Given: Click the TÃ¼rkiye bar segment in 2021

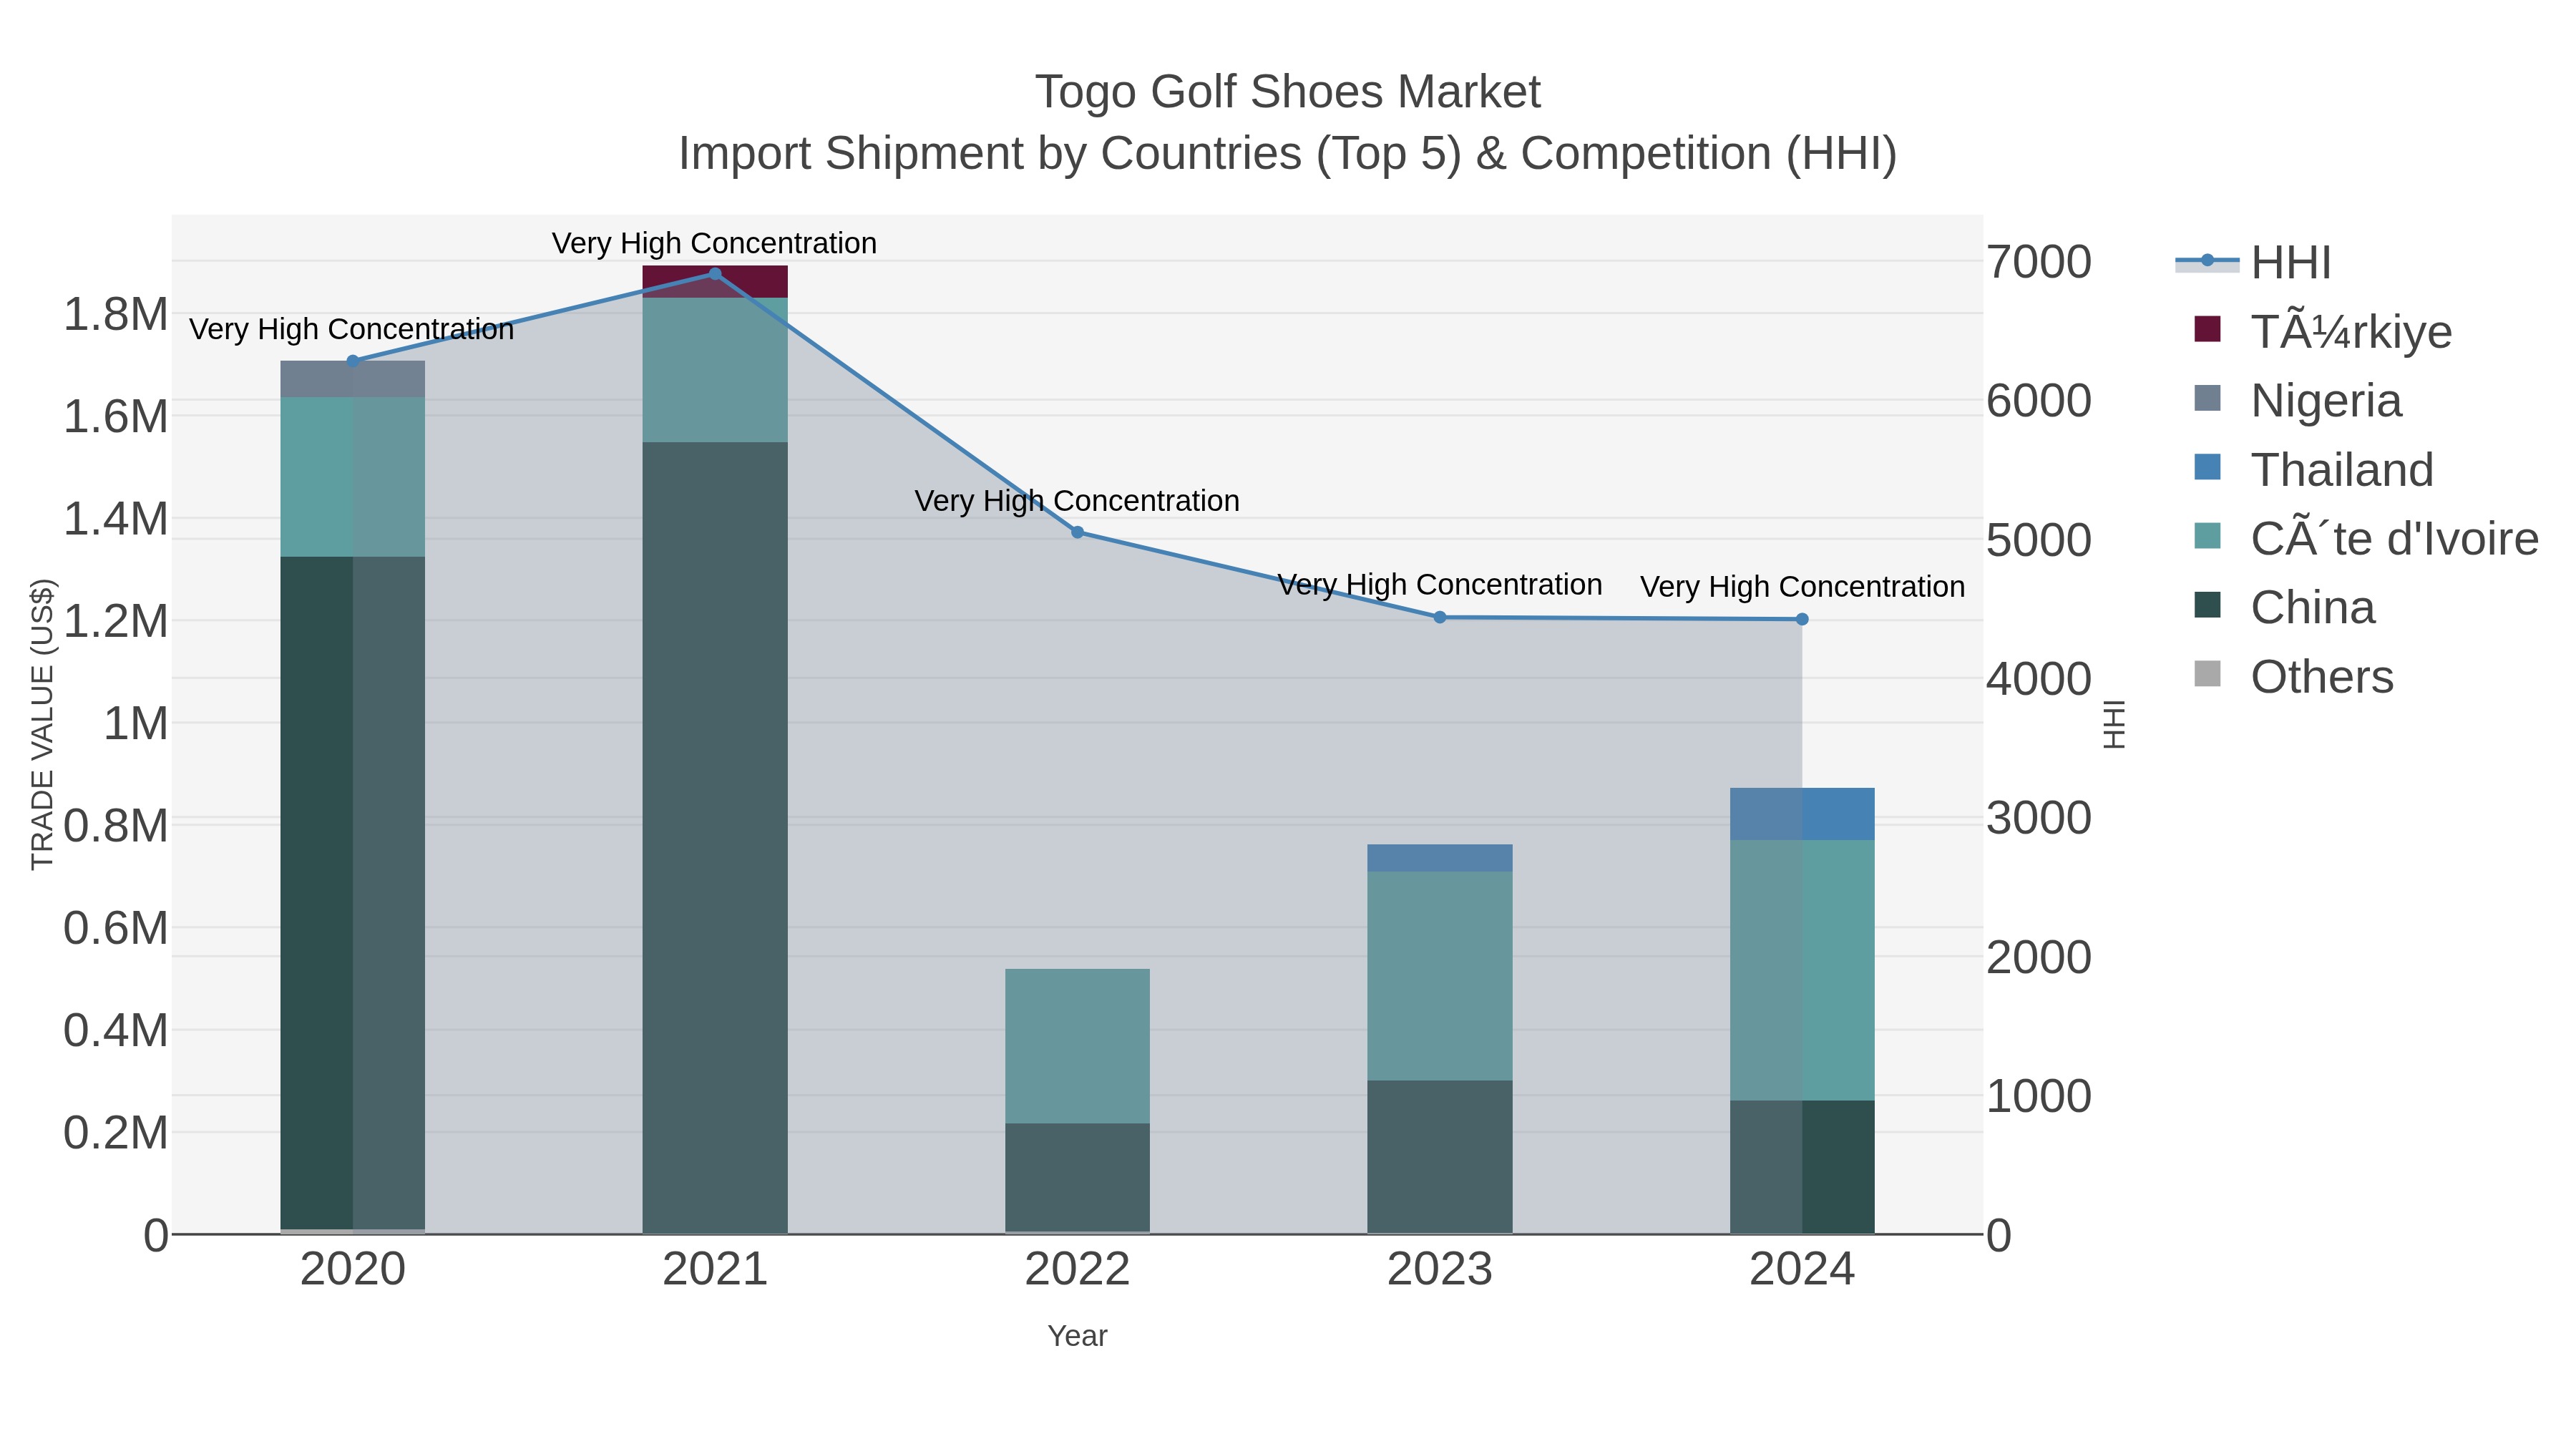Looking at the screenshot, I should coord(715,282).
